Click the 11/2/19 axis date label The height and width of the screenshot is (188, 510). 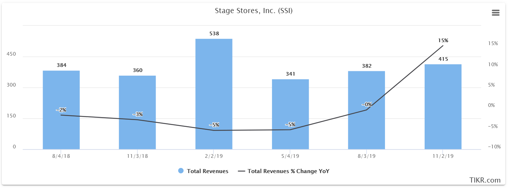pyautogui.click(x=443, y=156)
